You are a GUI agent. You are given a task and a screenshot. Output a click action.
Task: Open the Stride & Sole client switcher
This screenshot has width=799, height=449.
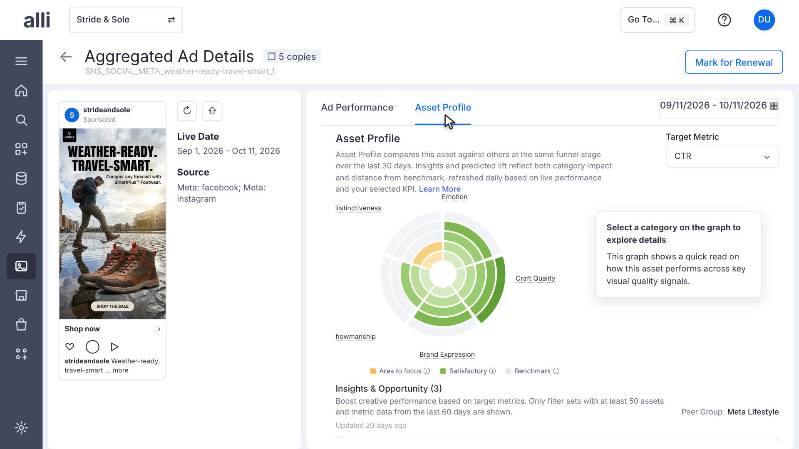pyautogui.click(x=126, y=20)
